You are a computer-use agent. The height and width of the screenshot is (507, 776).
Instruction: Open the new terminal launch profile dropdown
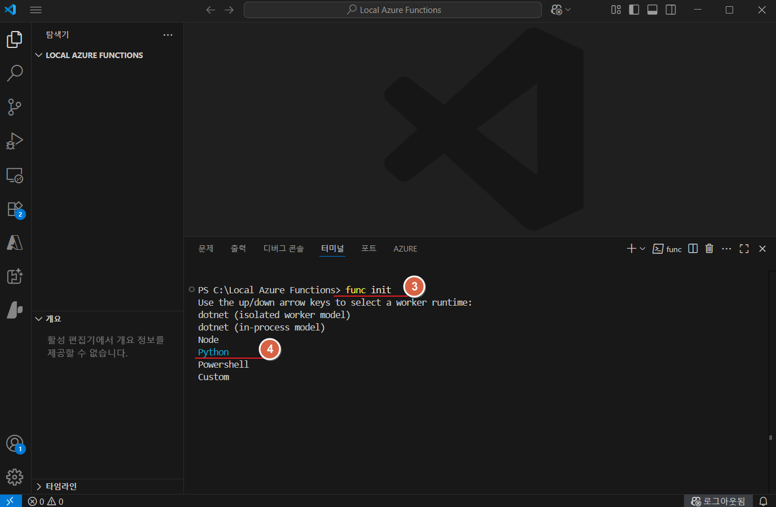[x=643, y=249]
